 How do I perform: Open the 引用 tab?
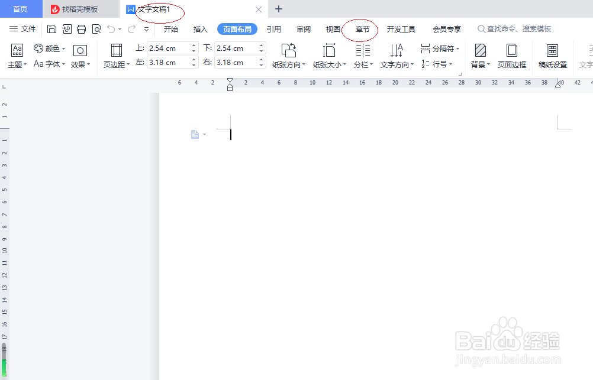pos(274,29)
